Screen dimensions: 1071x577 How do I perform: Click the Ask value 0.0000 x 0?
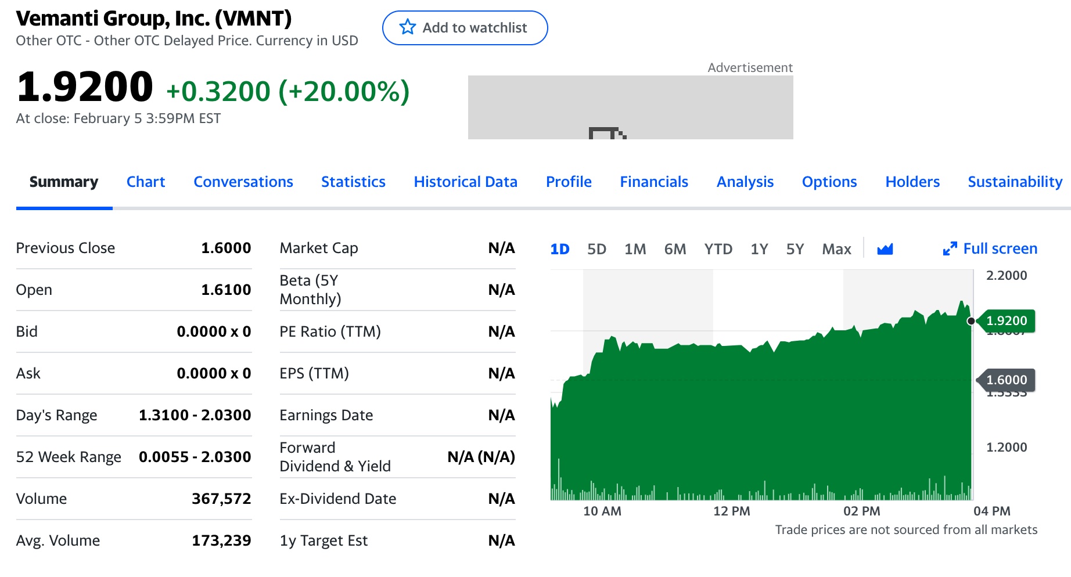pyautogui.click(x=214, y=373)
